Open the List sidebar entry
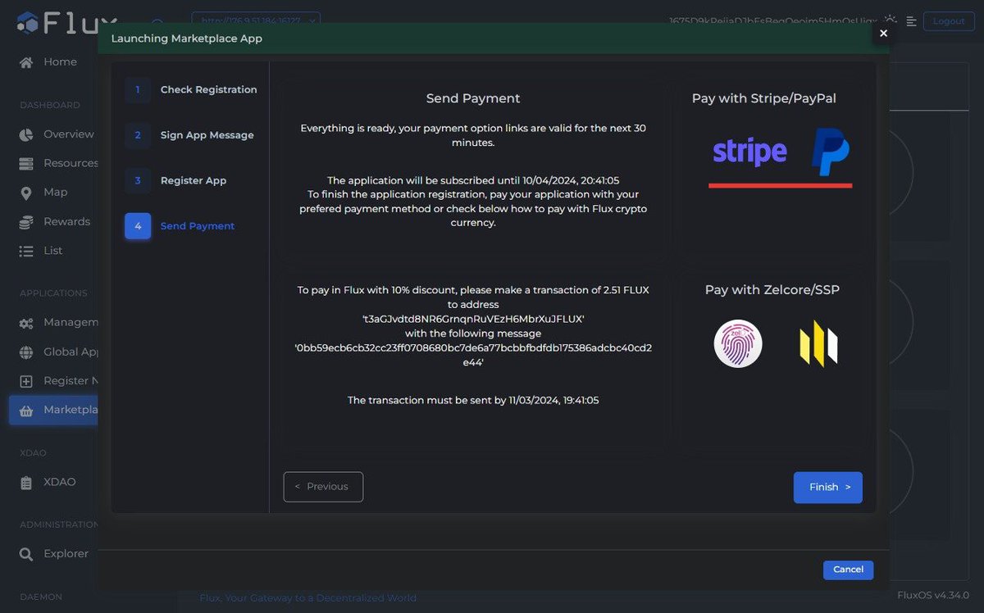The width and height of the screenshot is (984, 613). point(43,251)
